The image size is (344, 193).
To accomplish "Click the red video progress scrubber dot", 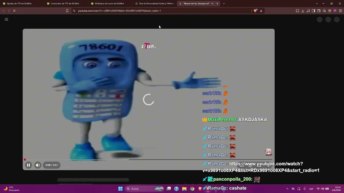I will (25, 160).
